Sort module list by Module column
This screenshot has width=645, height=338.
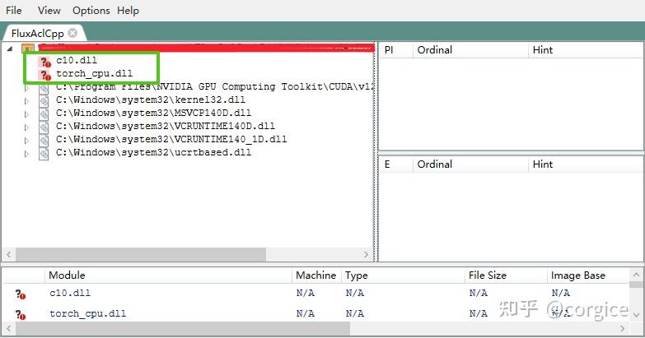point(168,275)
